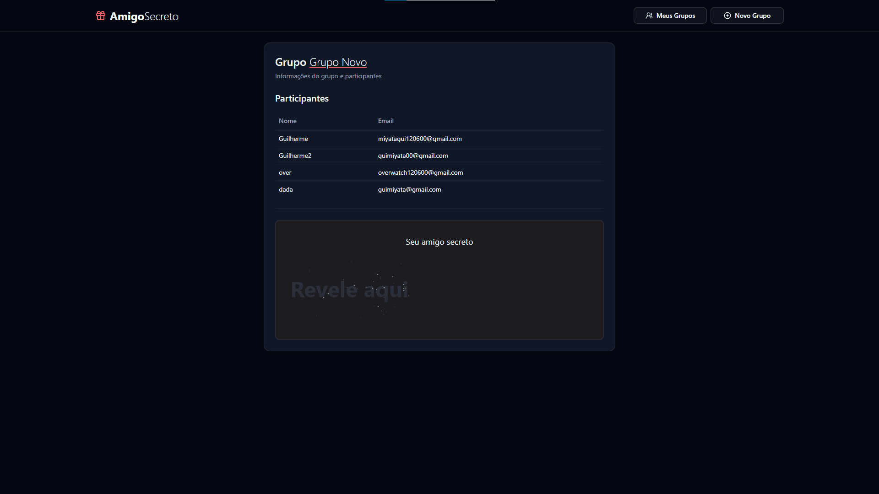Click the plus circle icon in Novo Grupo
This screenshot has width=879, height=494.
(727, 16)
